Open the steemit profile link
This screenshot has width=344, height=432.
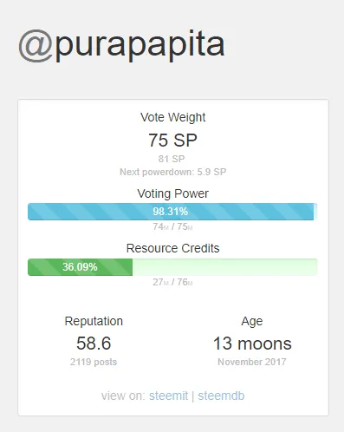click(168, 396)
